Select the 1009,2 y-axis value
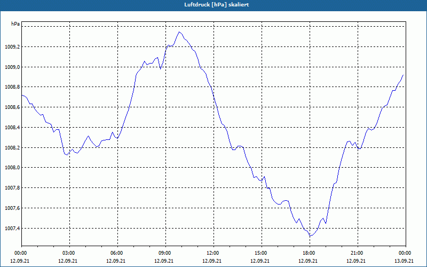427x267 pixels. [12, 47]
